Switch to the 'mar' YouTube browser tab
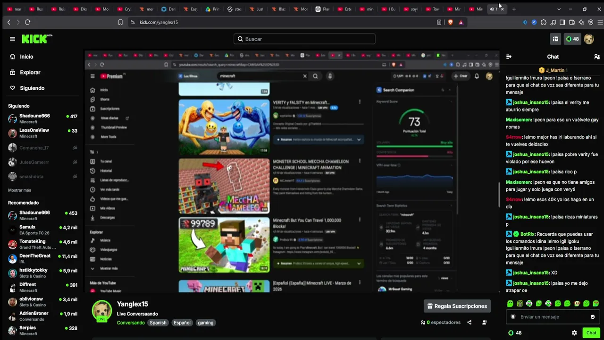604x340 pixels. coord(14,9)
